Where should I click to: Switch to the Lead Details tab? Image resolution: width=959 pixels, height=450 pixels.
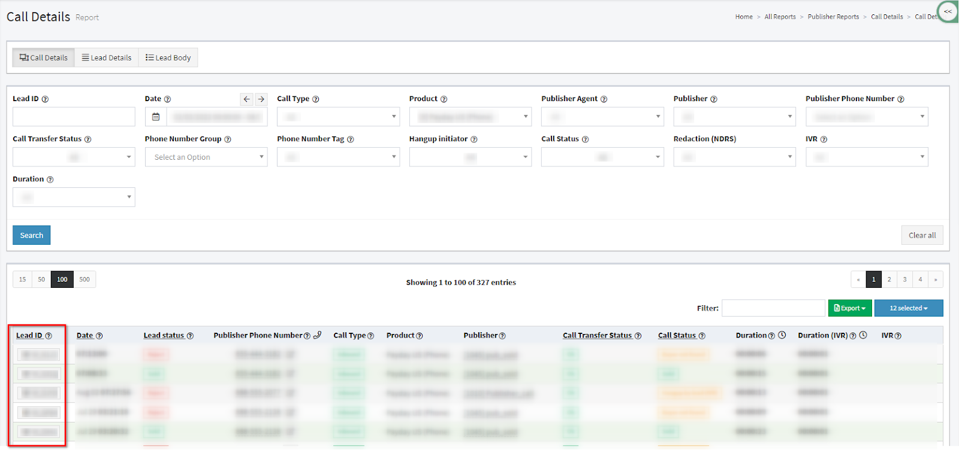107,58
